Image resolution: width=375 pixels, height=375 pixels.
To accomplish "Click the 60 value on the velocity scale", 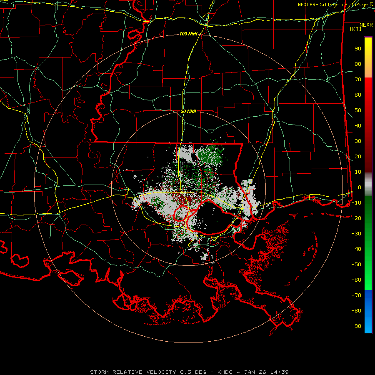I will (x=358, y=95).
